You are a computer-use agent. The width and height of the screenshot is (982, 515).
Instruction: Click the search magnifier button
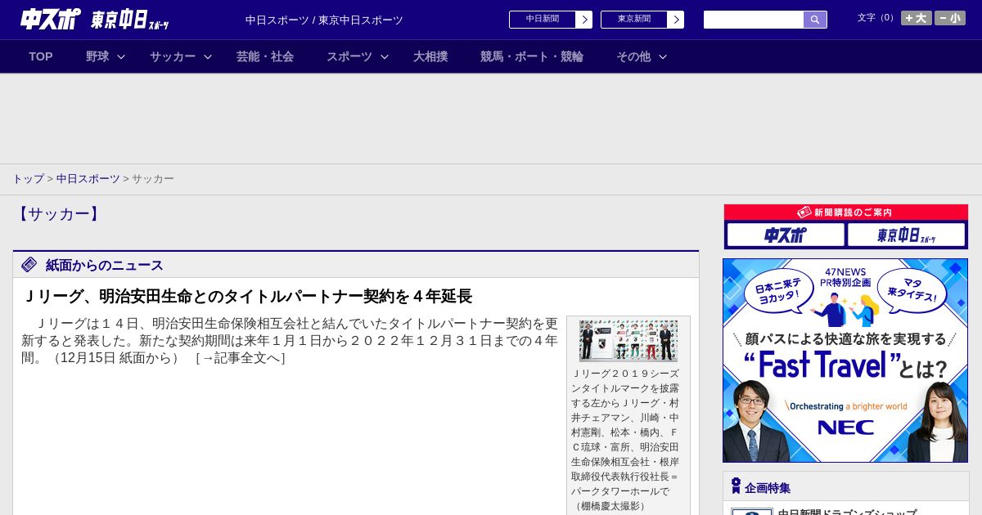815,20
